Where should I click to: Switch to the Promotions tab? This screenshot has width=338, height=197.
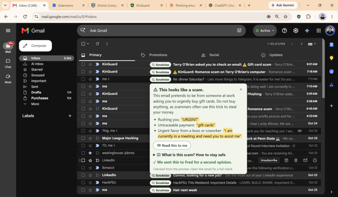tap(158, 55)
